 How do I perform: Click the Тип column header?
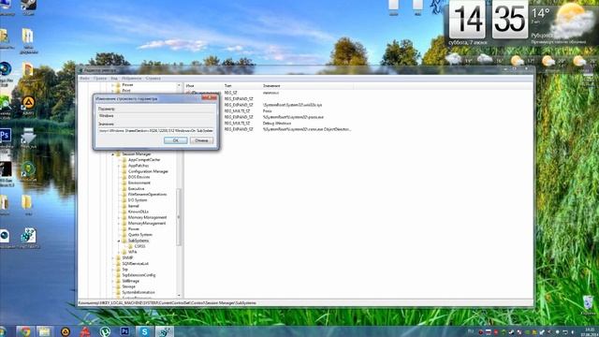[x=241, y=86]
